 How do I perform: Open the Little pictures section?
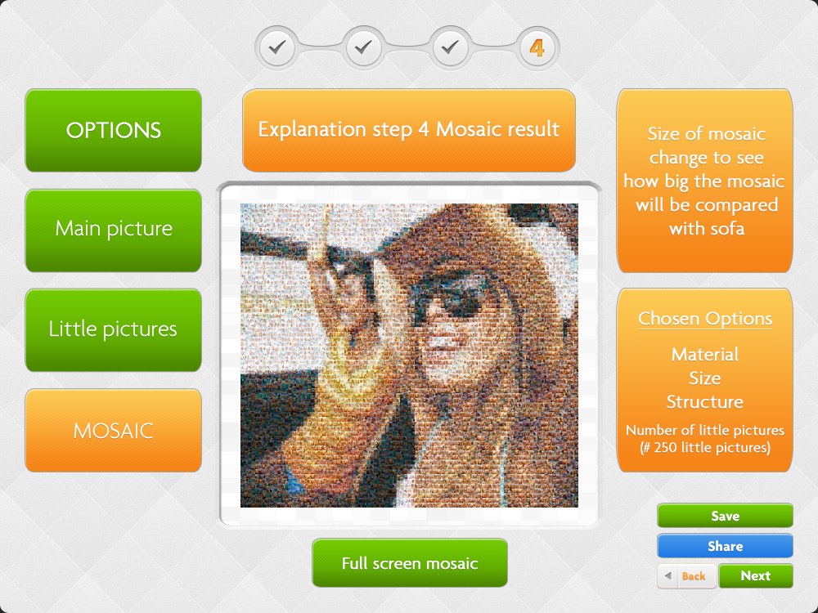pyautogui.click(x=113, y=330)
